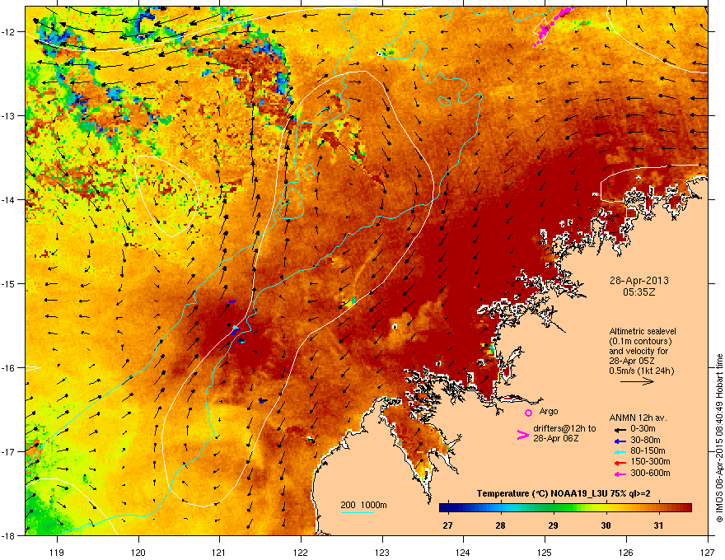725x560 pixels.
Task: Click the magenta 300-600m arrow legend icon
Action: [620, 474]
